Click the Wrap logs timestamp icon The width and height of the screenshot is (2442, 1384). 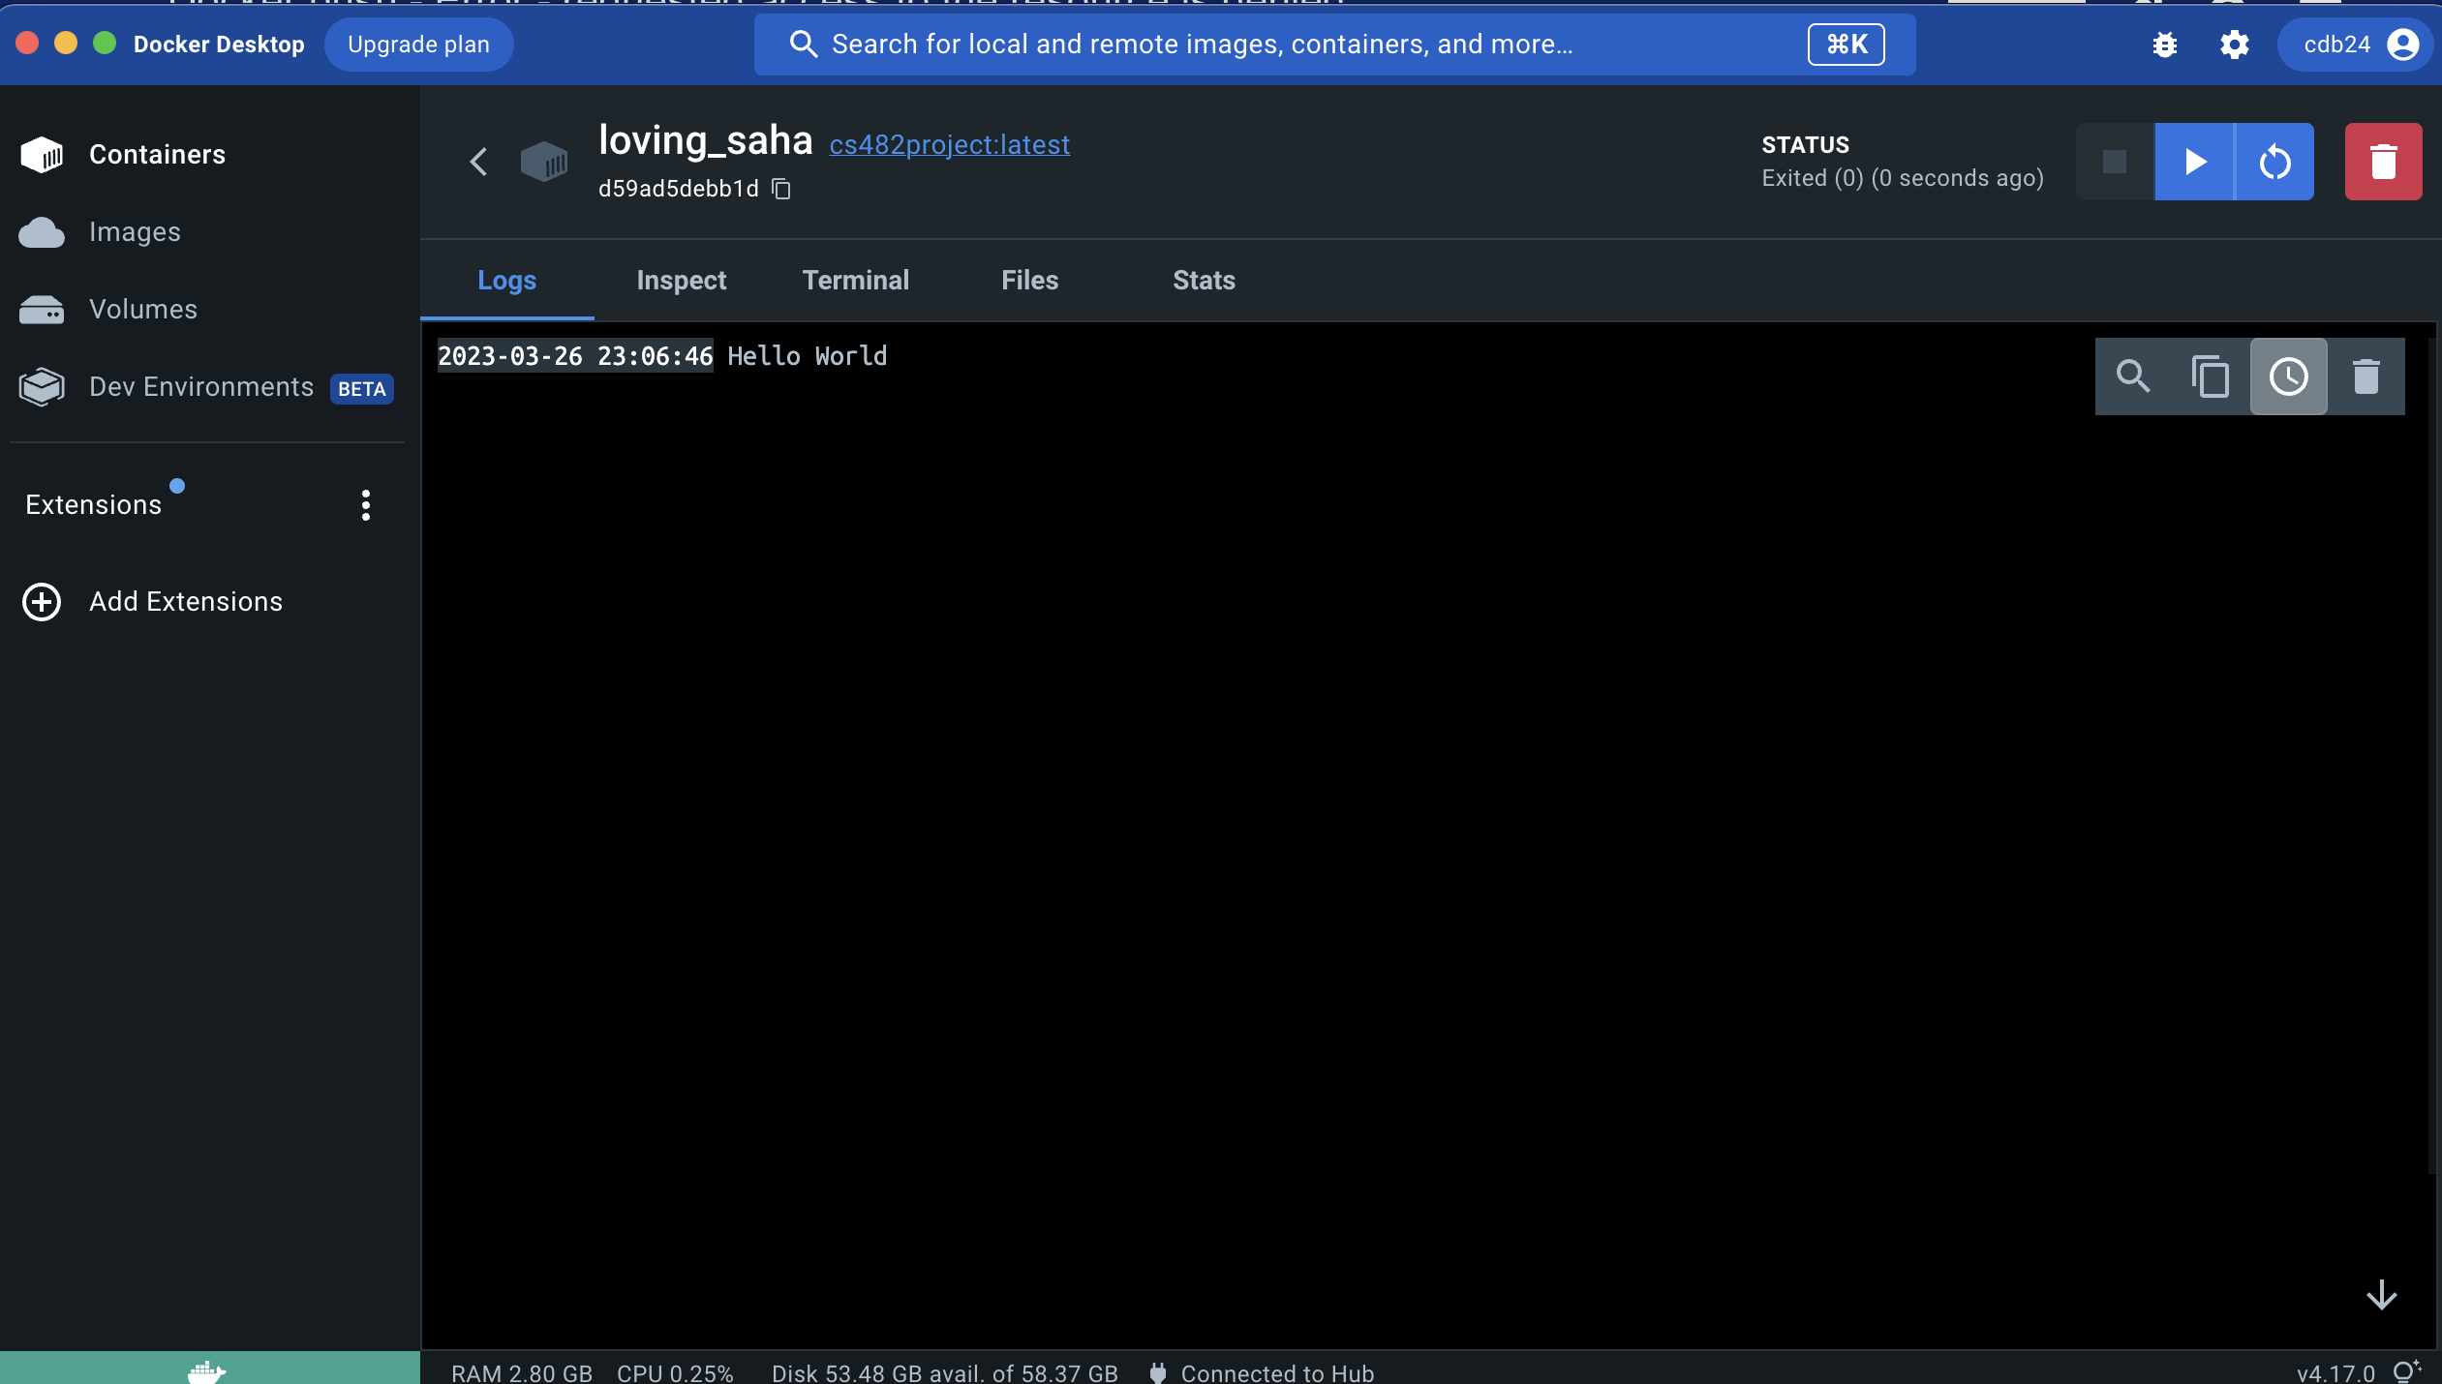[x=2289, y=377]
